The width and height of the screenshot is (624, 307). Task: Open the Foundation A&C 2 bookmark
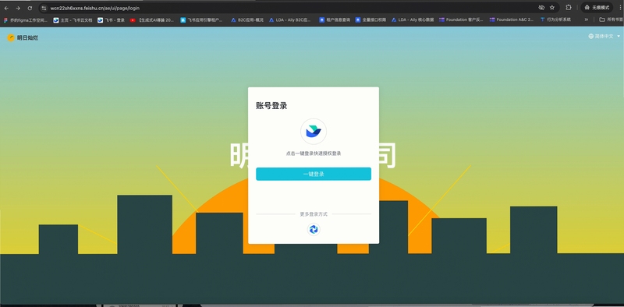pos(512,19)
